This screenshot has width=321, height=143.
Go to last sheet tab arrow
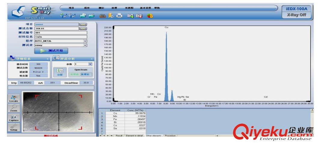coord(112,135)
